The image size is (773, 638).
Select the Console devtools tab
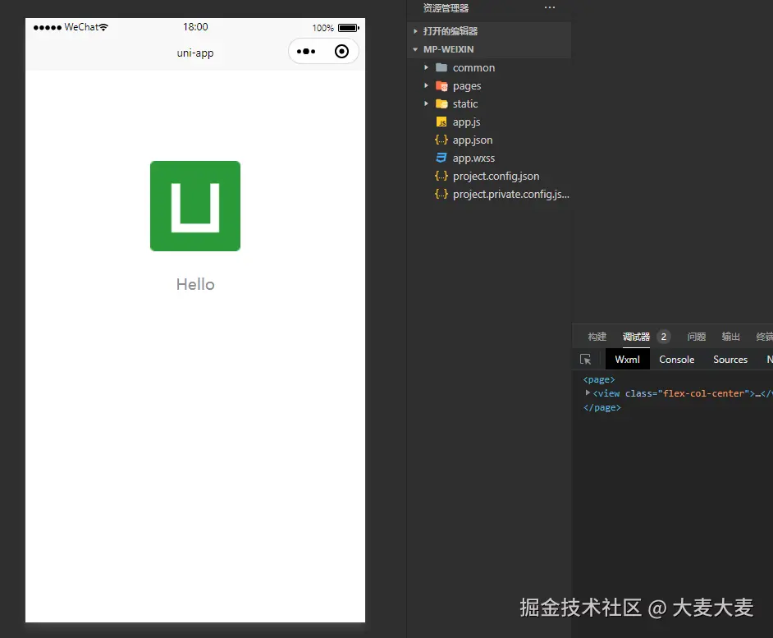(x=676, y=359)
